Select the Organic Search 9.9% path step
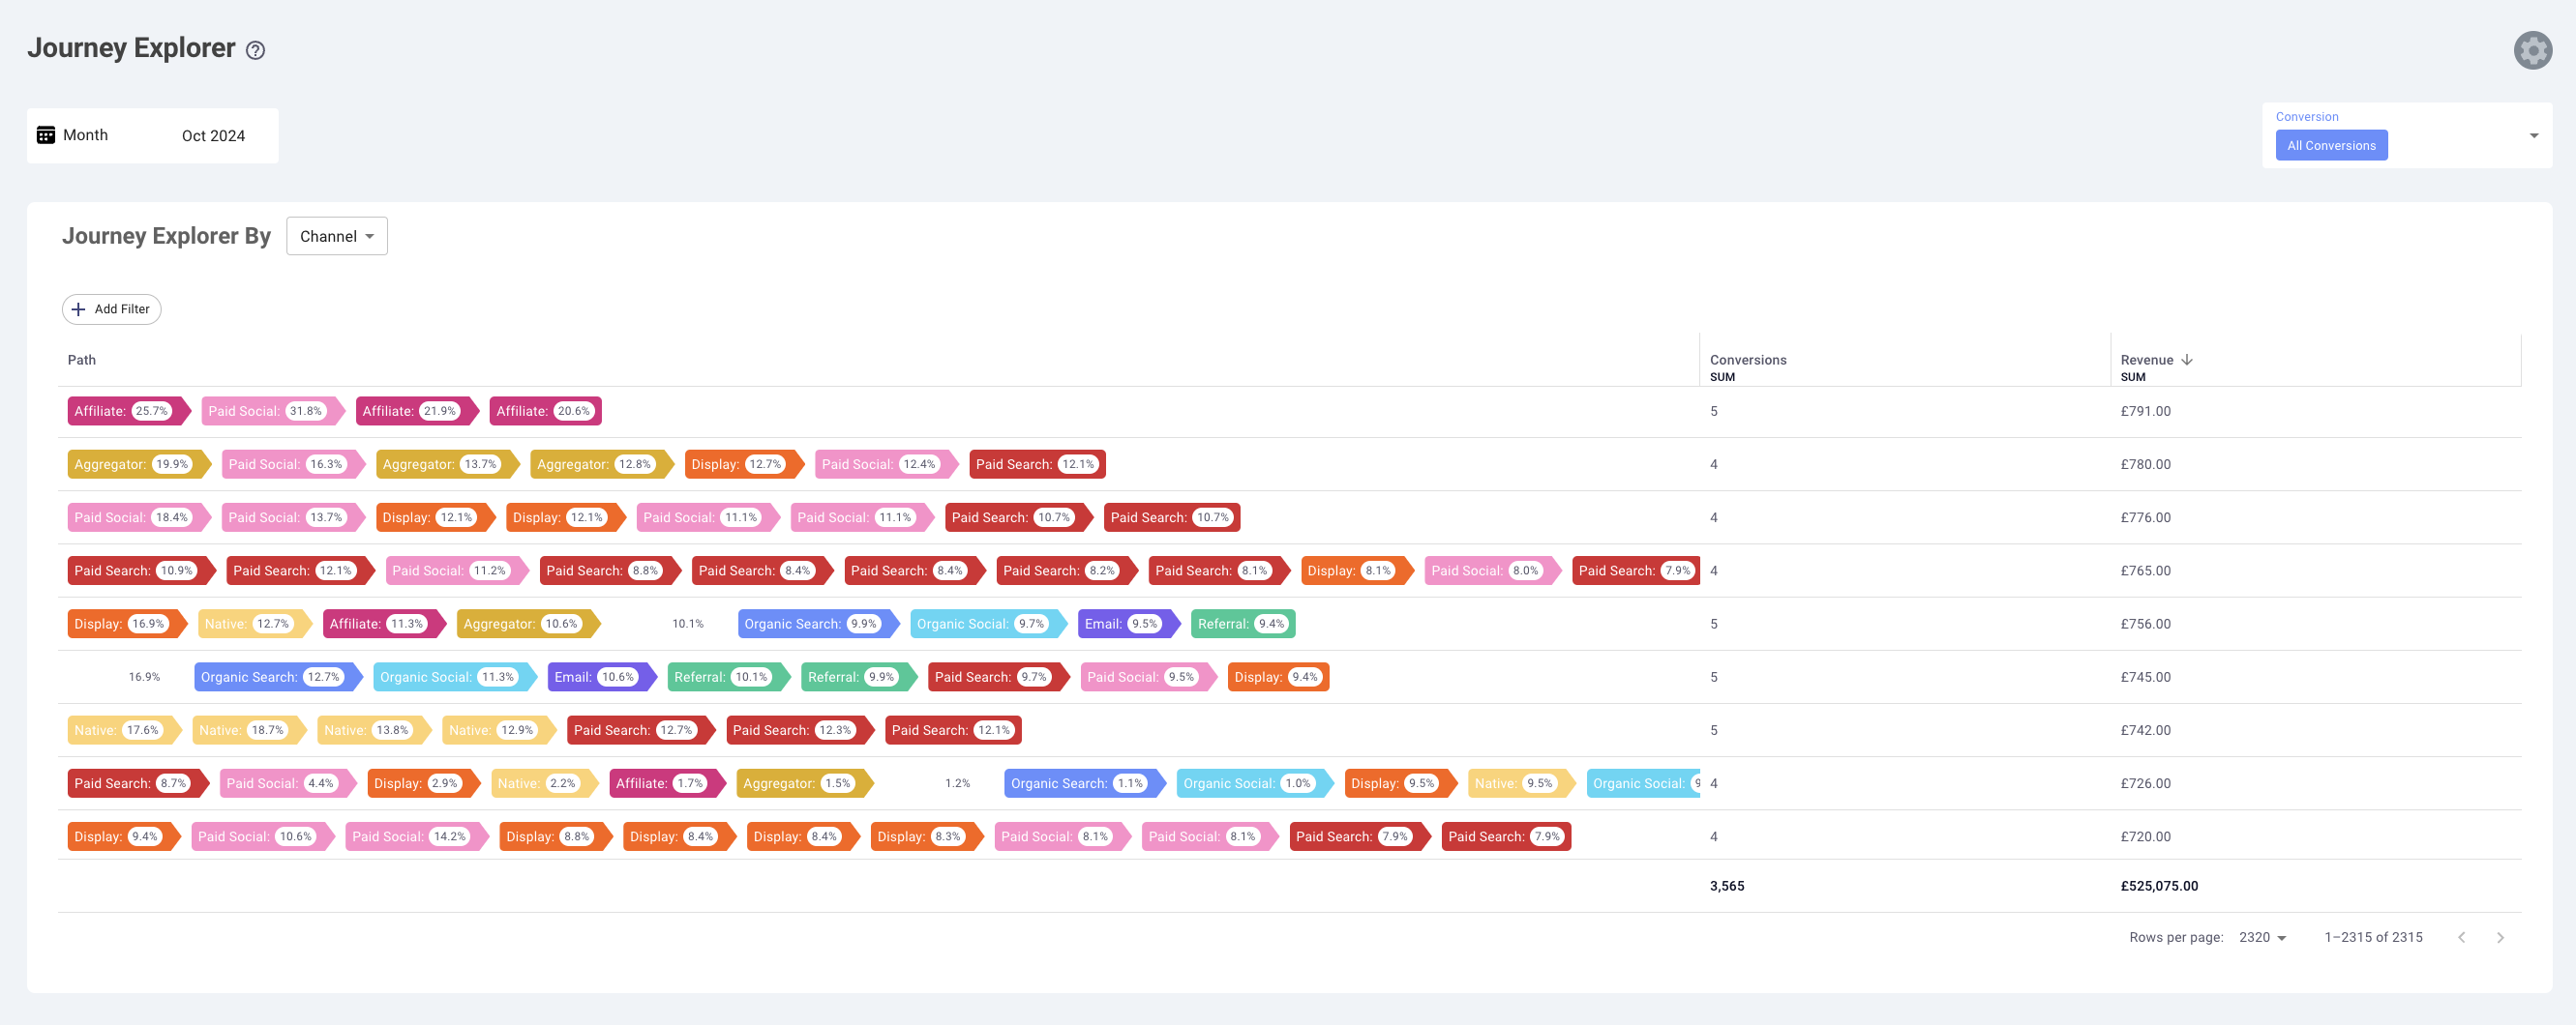 pyautogui.click(x=819, y=625)
